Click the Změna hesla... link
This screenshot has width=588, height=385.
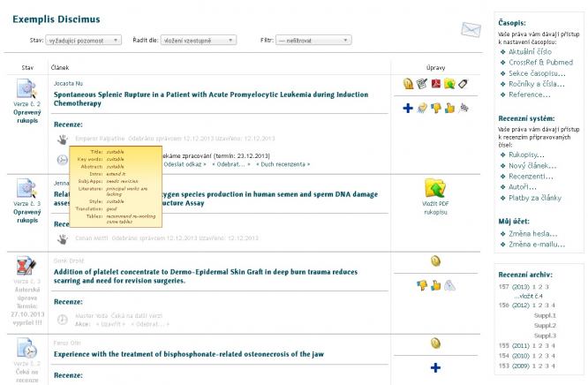pos(531,232)
